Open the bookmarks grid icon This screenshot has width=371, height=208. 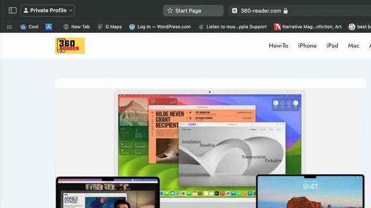[9, 27]
